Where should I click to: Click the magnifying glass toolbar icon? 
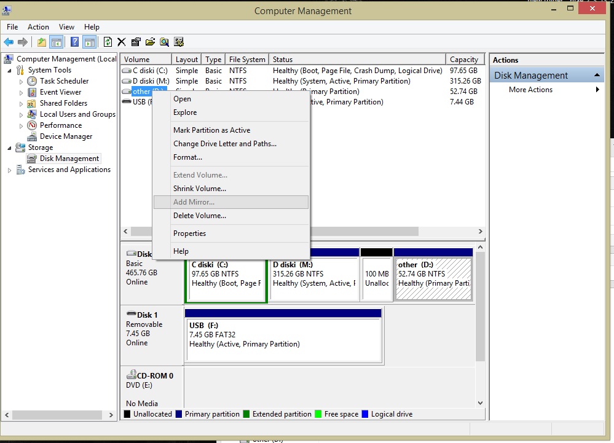pos(164,42)
